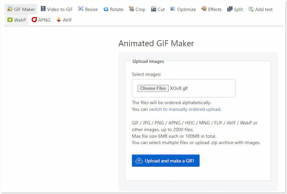Click the AVIF rocket icon
The image size is (287, 194).
[58, 20]
